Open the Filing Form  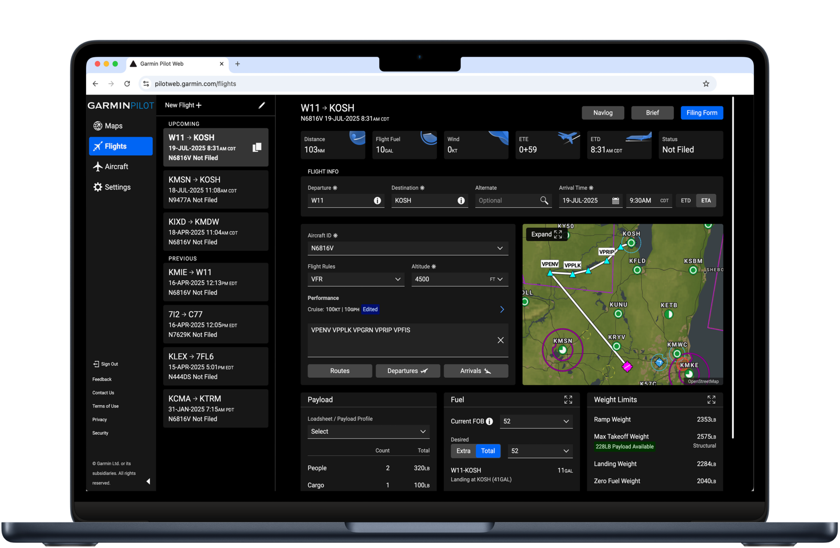[702, 112]
